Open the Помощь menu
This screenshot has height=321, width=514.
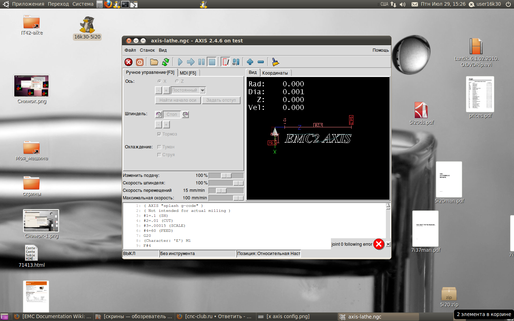coord(381,50)
